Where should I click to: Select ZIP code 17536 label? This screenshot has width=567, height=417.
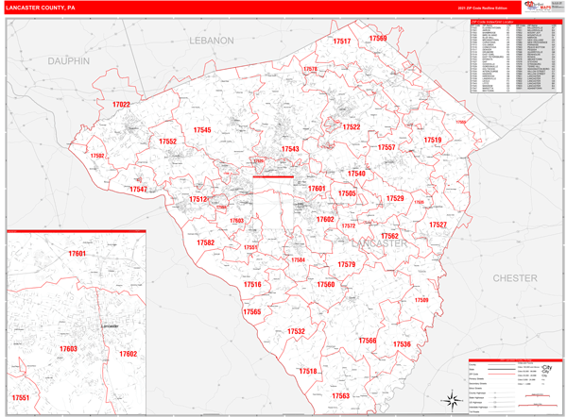(x=402, y=344)
